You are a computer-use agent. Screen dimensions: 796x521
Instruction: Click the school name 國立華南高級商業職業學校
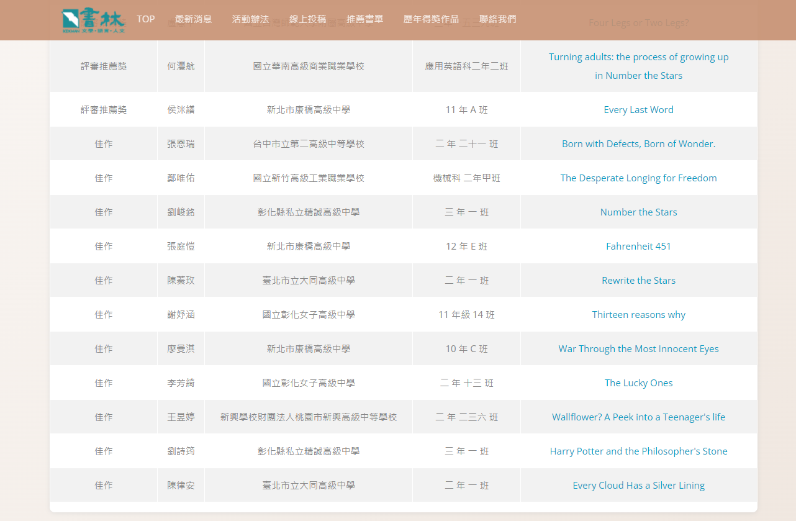tap(309, 66)
